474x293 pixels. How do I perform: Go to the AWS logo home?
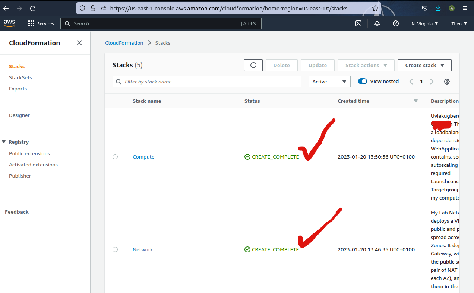pos(10,23)
